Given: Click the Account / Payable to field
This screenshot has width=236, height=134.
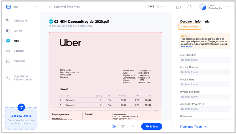Looking at the screenshot, I should tap(205, 109).
